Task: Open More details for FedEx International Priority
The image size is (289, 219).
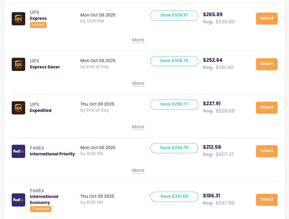Action: [x=138, y=170]
